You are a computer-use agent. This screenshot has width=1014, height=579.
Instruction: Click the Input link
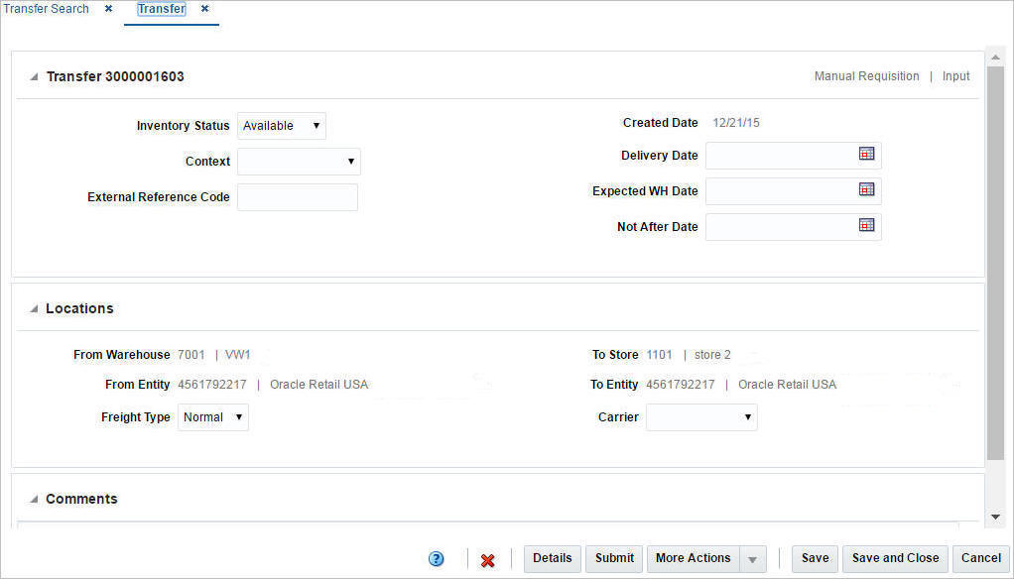pos(955,75)
